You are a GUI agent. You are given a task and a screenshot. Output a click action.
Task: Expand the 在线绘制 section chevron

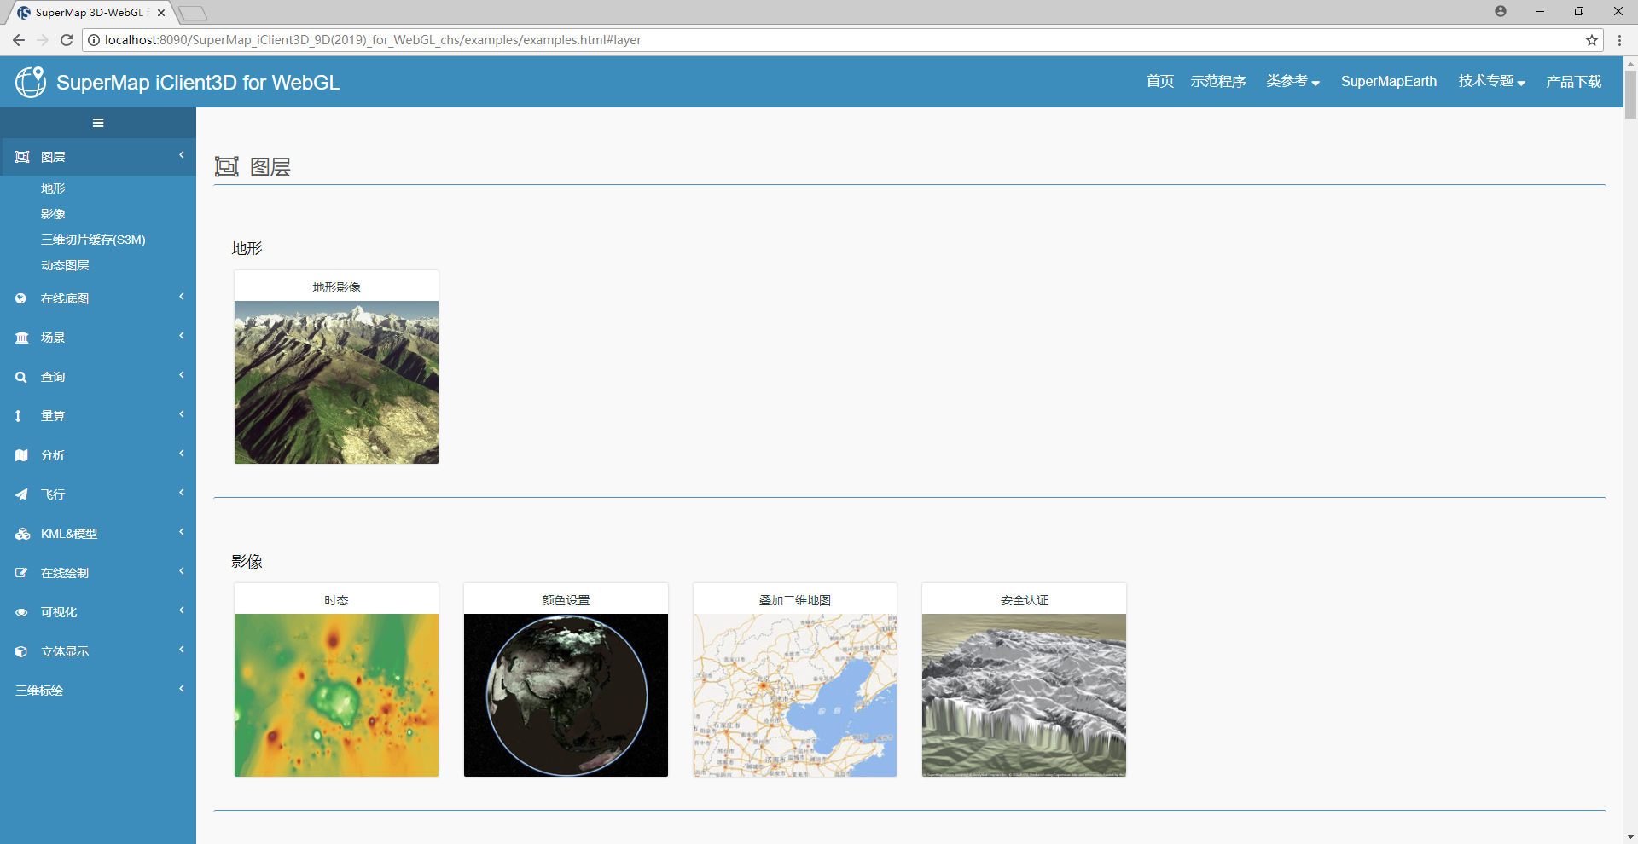(182, 571)
